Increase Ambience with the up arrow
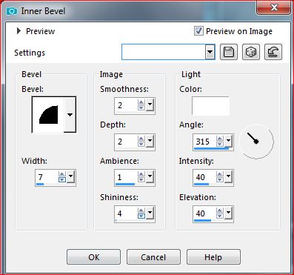 point(141,174)
